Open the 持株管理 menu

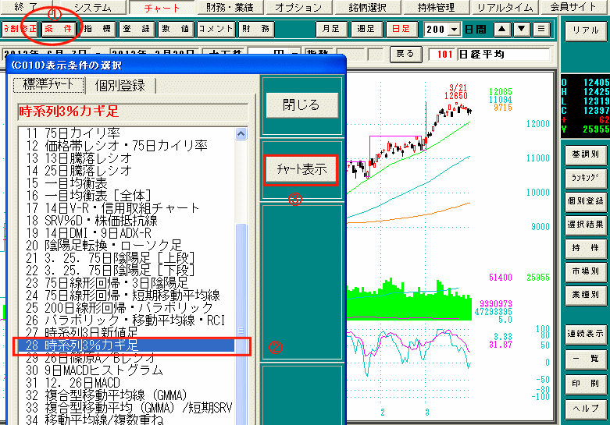(436, 7)
